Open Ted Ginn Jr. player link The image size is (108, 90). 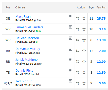click(x=24, y=81)
